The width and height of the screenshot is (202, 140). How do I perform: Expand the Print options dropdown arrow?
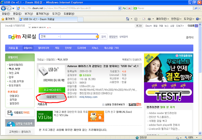153,19
